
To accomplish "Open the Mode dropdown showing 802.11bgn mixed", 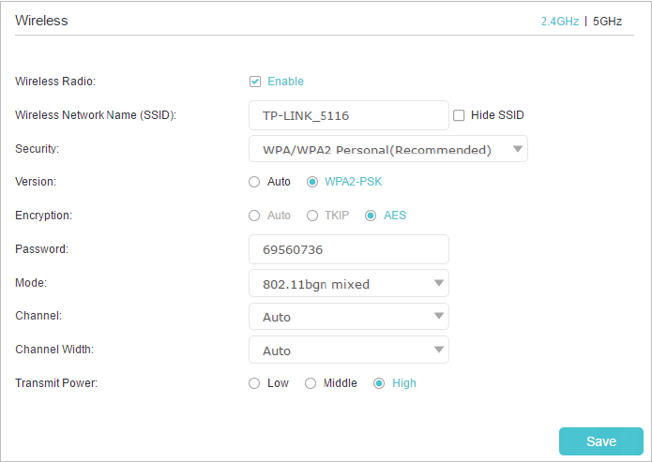I will pyautogui.click(x=348, y=283).
